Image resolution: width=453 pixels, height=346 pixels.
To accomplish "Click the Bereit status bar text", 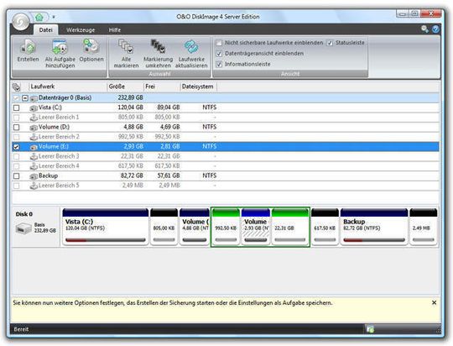I will pos(21,329).
